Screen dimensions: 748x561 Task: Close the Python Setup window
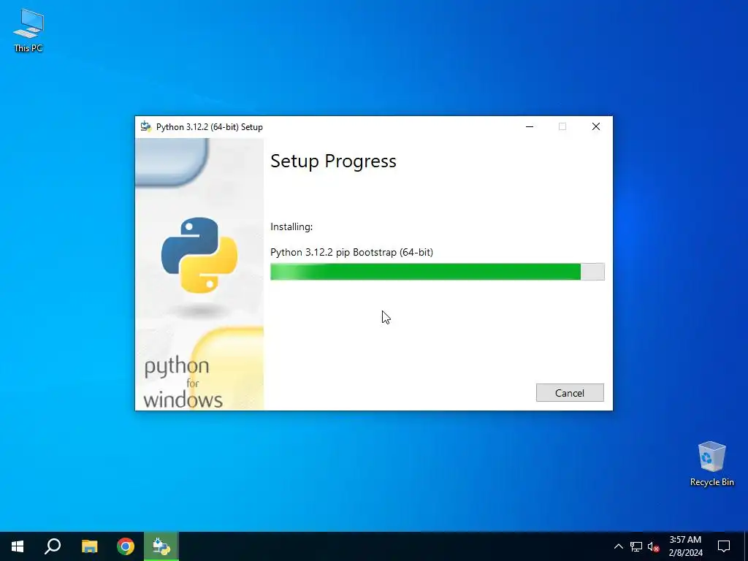596,127
